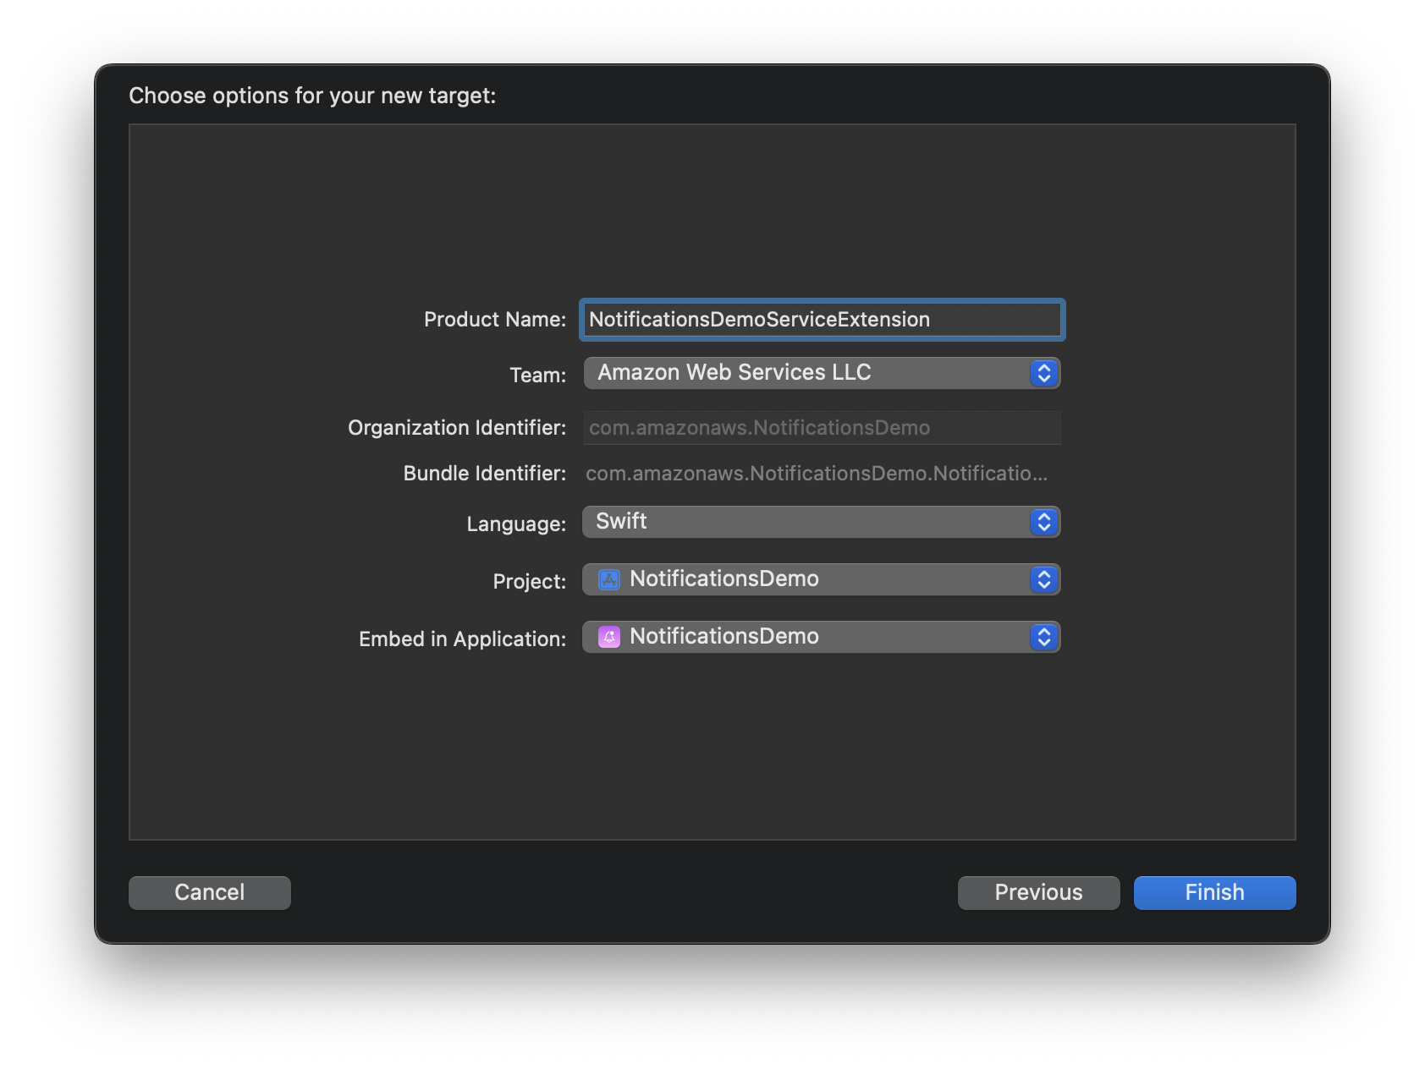1425x1069 pixels.
Task: Open the Project dropdown menu
Action: coord(822,579)
